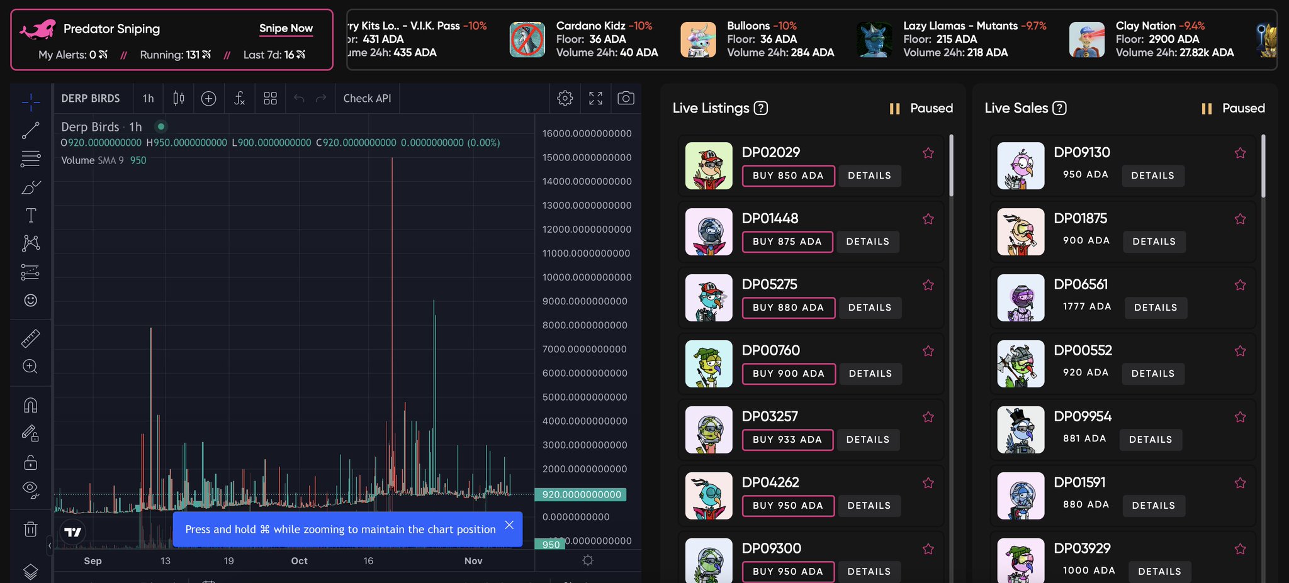
Task: Favorite listing DP02029 with star
Action: point(928,153)
